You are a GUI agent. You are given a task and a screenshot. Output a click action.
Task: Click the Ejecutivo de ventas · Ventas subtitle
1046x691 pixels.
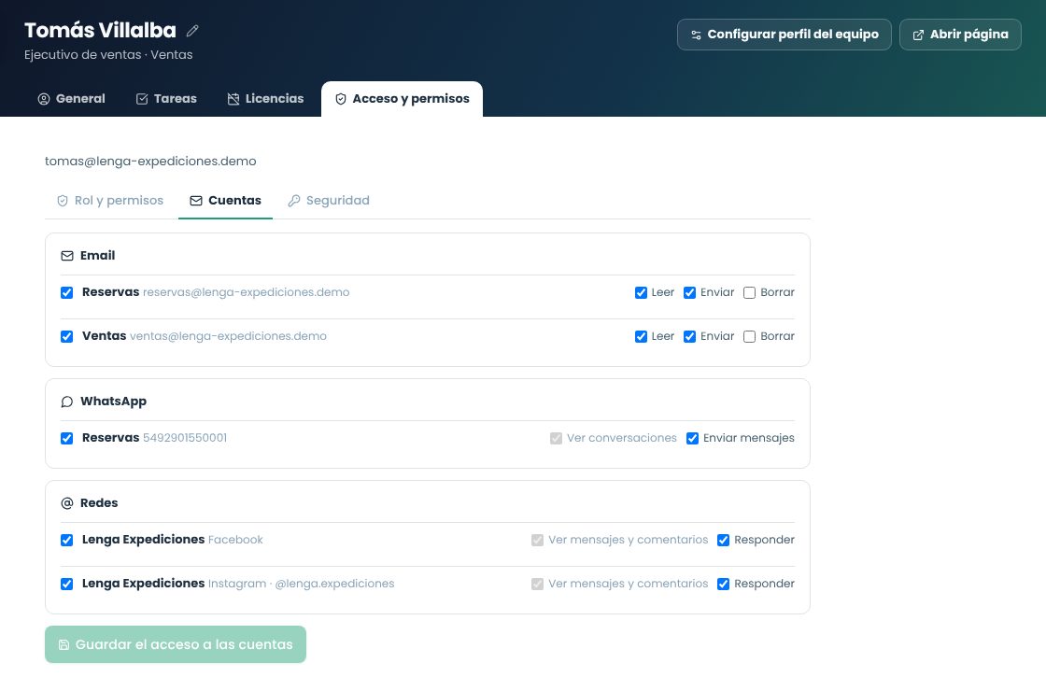108,55
